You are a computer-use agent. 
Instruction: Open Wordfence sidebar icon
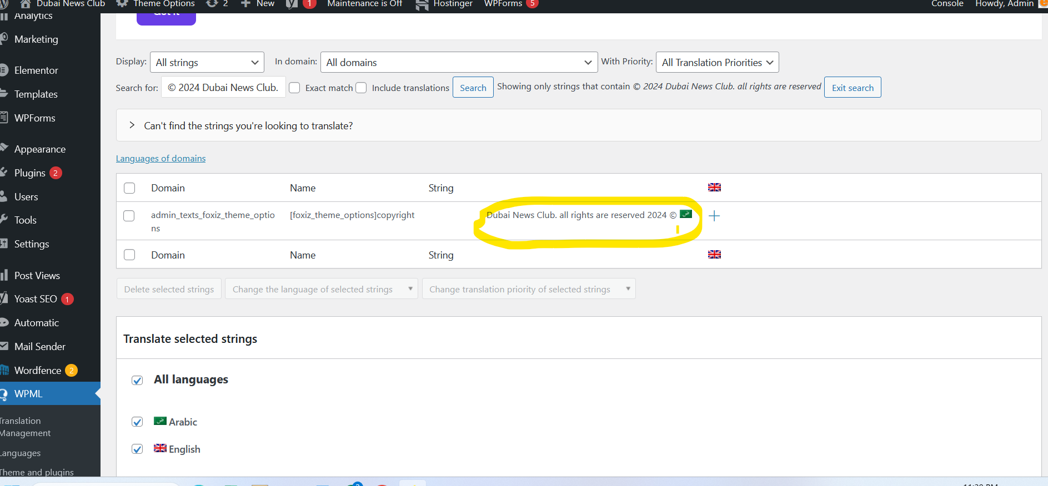[x=3, y=370]
